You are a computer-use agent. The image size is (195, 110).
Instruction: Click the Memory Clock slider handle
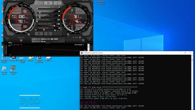pos(54,26)
